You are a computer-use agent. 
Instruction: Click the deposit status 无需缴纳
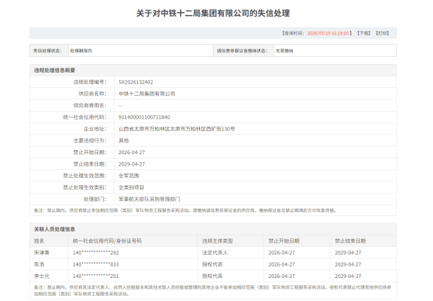point(284,50)
